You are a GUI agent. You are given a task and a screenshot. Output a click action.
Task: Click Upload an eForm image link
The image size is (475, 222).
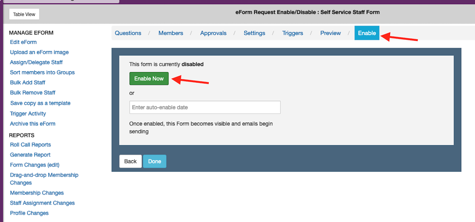point(39,52)
